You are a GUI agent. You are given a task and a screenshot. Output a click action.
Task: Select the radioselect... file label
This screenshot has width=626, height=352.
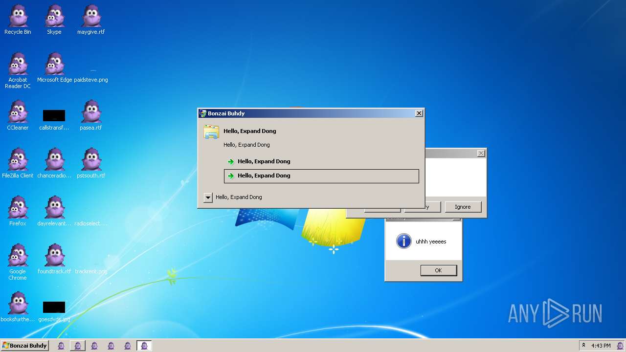(91, 223)
